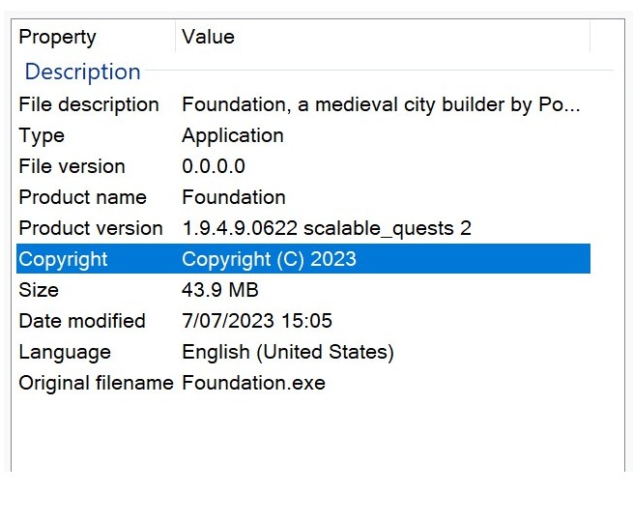Select the Product version row
The image size is (633, 521).
(303, 228)
